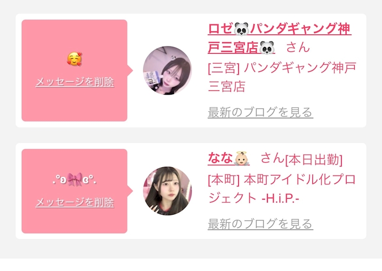
Task: Open なな profile name link
Action: pyautogui.click(x=229, y=158)
